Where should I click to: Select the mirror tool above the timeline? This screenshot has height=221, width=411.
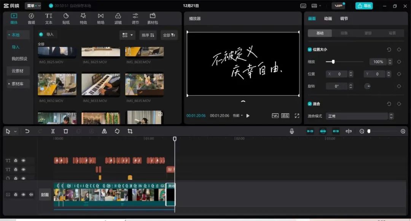(x=104, y=131)
